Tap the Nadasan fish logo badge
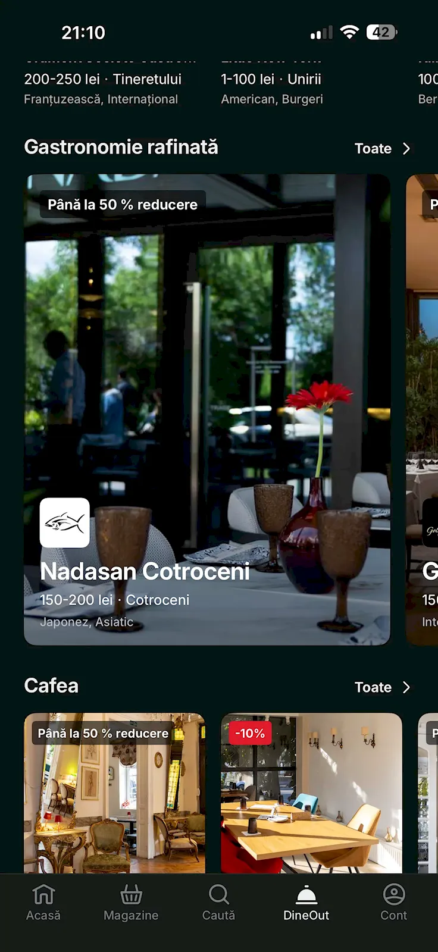Screen dimensions: 438x952 pos(65,522)
